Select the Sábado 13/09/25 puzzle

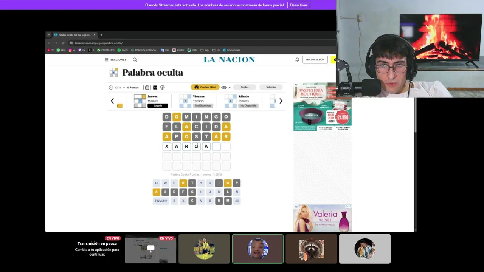241,101
